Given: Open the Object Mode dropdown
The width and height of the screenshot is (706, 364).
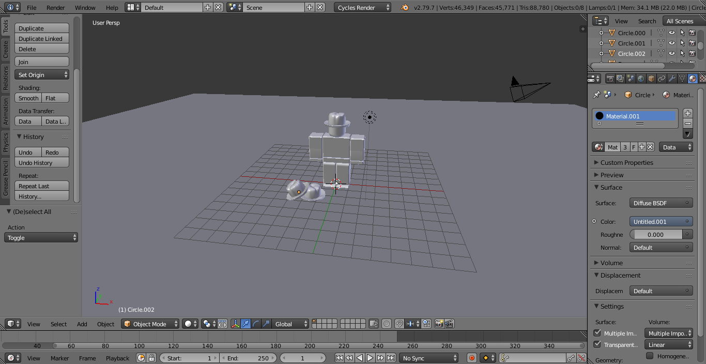Looking at the screenshot, I should [x=149, y=324].
